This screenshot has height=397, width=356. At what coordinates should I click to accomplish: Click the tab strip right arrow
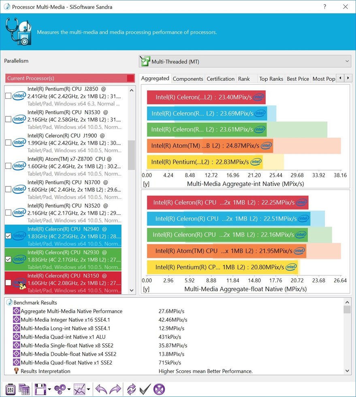(x=348, y=78)
